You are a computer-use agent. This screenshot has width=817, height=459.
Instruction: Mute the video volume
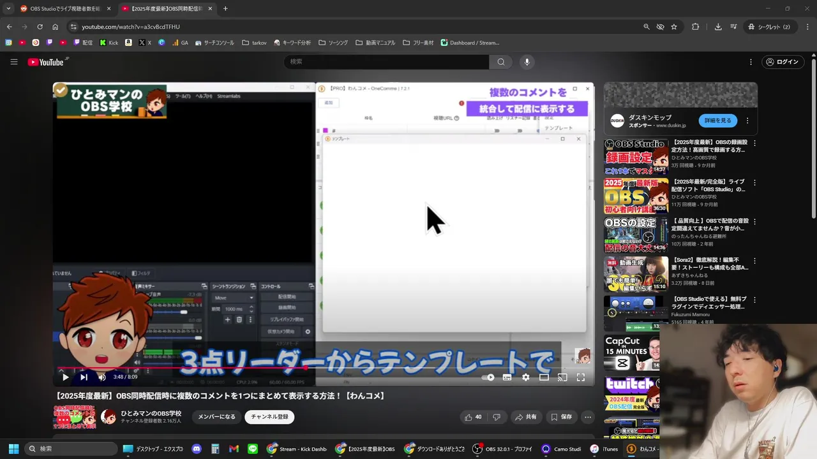102,377
